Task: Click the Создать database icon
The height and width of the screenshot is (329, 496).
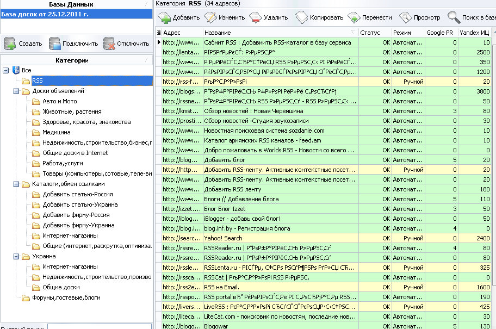Action: coord(9,44)
